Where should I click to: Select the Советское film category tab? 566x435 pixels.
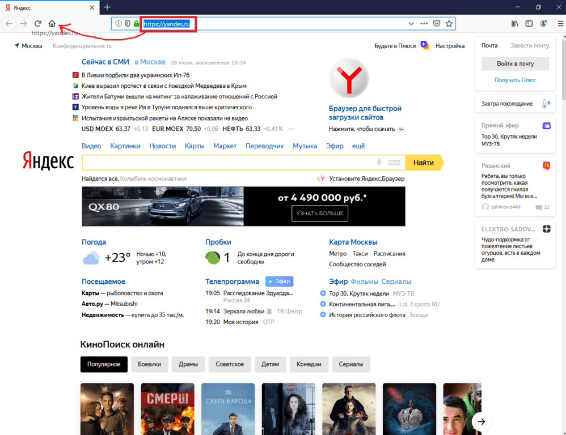(230, 364)
